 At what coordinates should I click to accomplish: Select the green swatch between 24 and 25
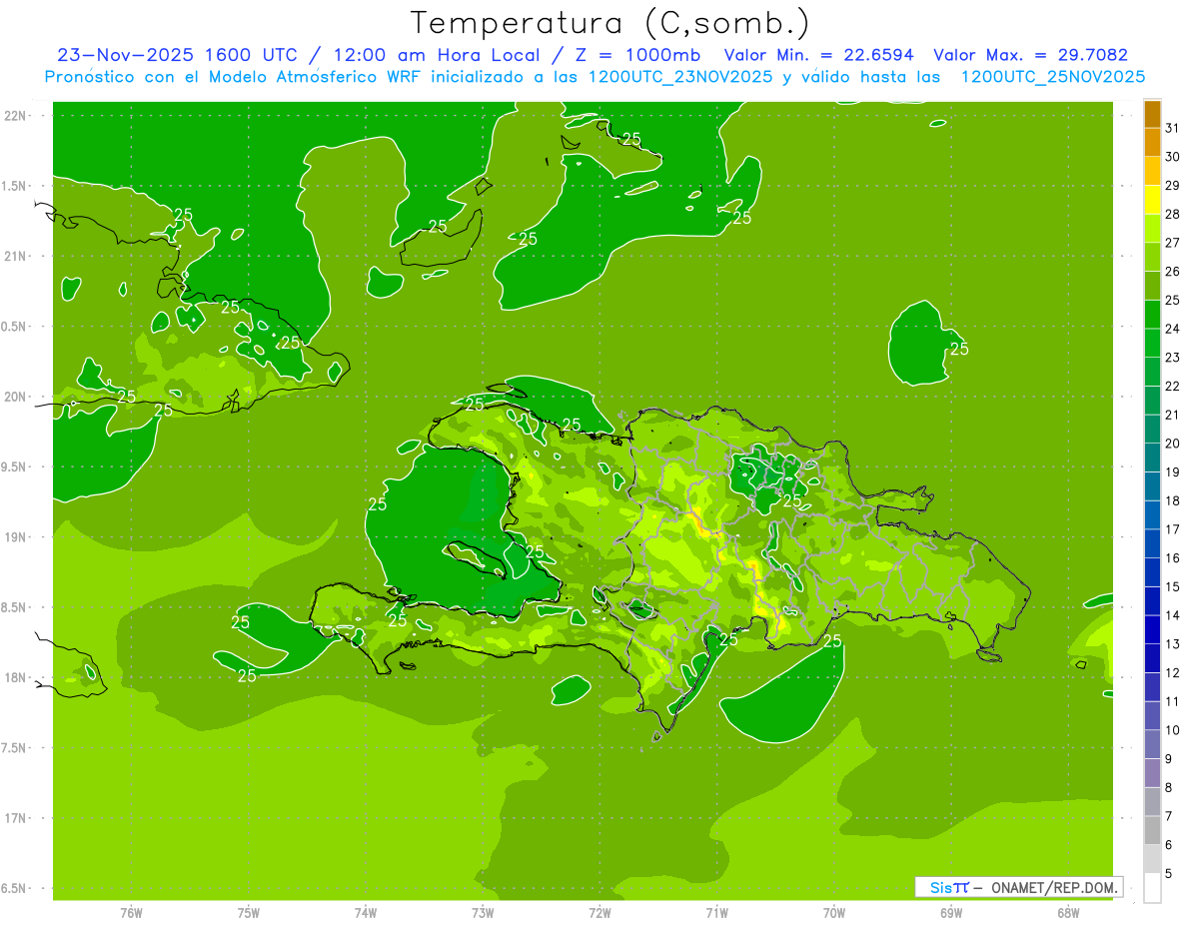coord(1152,315)
